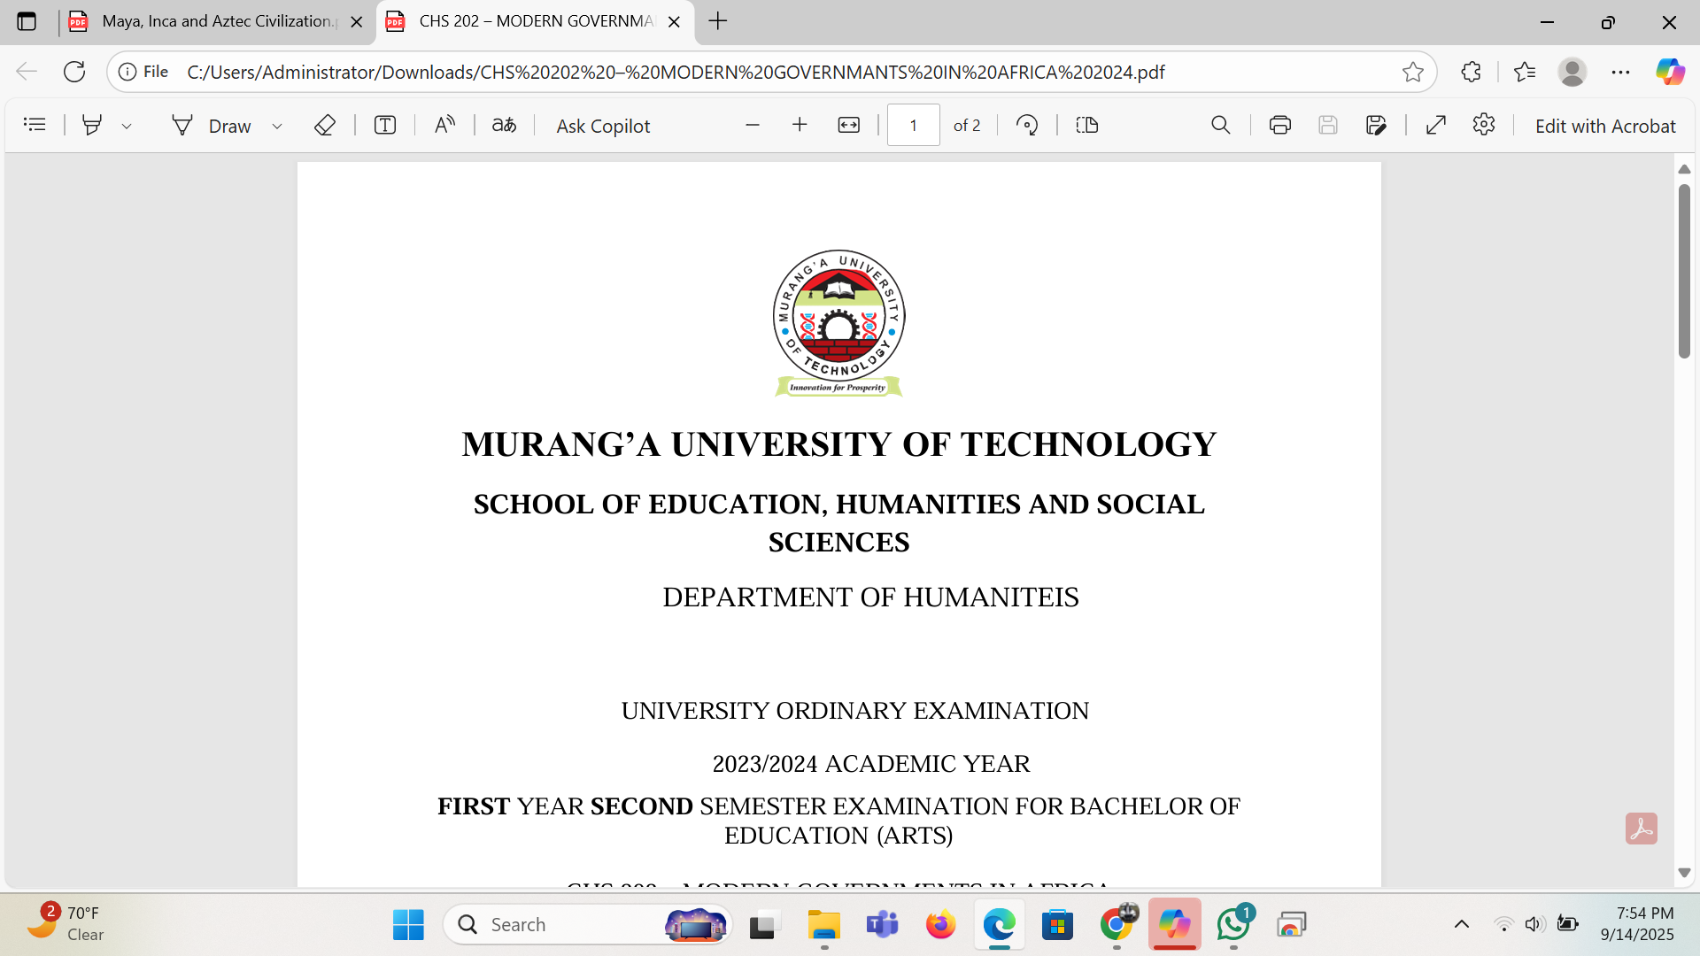1700x956 pixels.
Task: Open a new browser tab
Action: click(718, 21)
